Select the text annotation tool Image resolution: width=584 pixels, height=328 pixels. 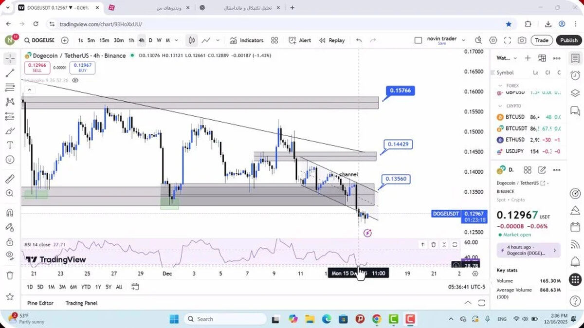[10, 145]
